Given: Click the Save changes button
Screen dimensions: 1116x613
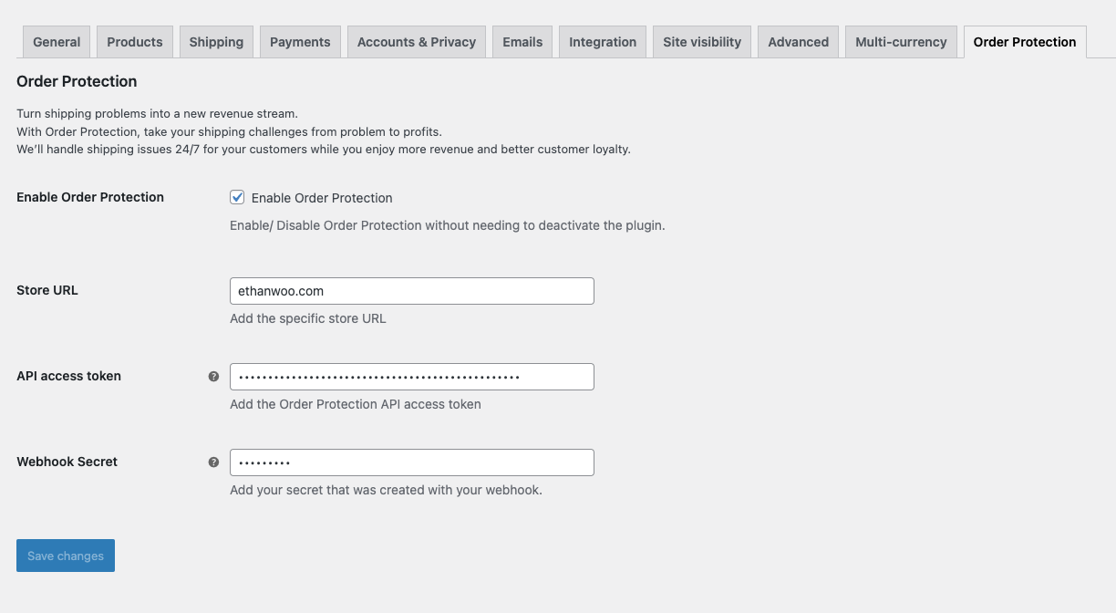Looking at the screenshot, I should point(65,555).
